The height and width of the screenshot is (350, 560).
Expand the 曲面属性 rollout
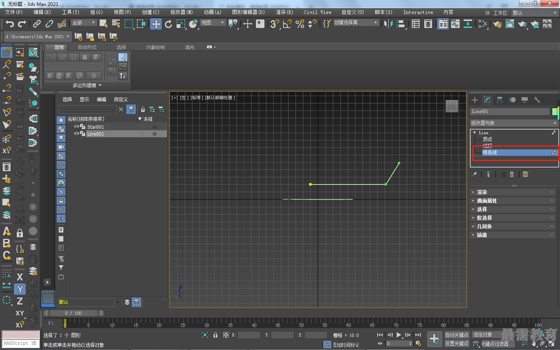click(x=514, y=201)
